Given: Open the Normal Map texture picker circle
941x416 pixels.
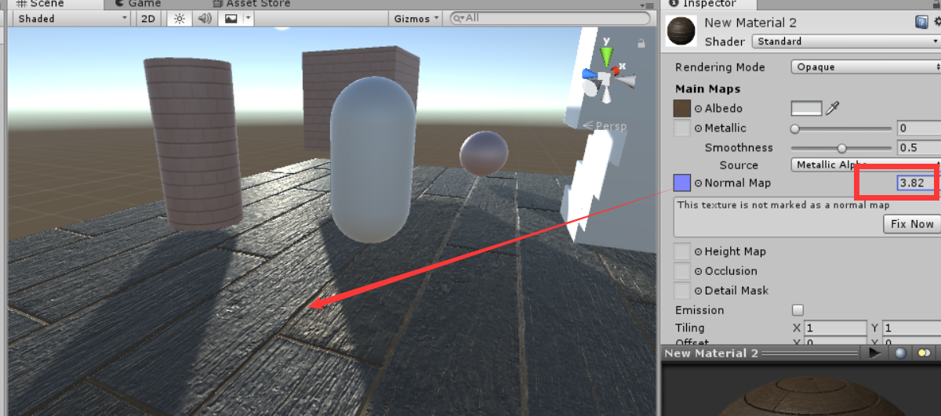Looking at the screenshot, I should (x=698, y=183).
